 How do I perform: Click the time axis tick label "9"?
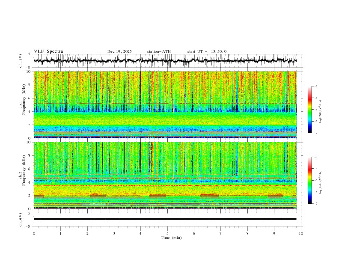[x=274, y=233]
